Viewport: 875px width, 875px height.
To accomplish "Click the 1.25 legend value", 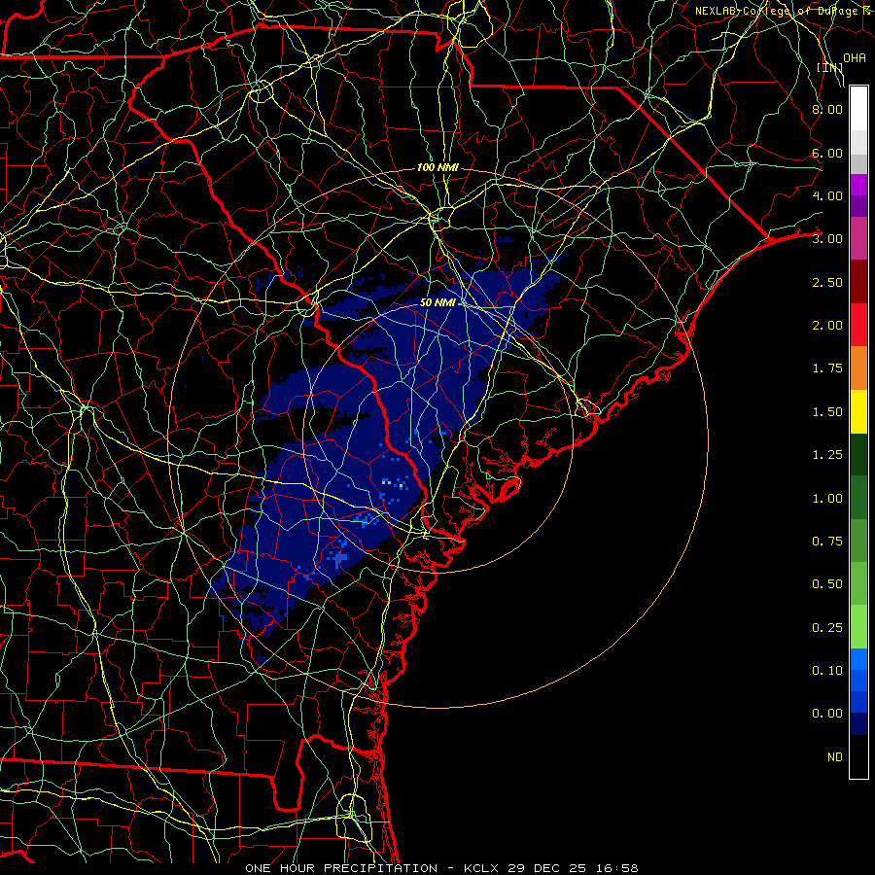I will click(x=827, y=455).
